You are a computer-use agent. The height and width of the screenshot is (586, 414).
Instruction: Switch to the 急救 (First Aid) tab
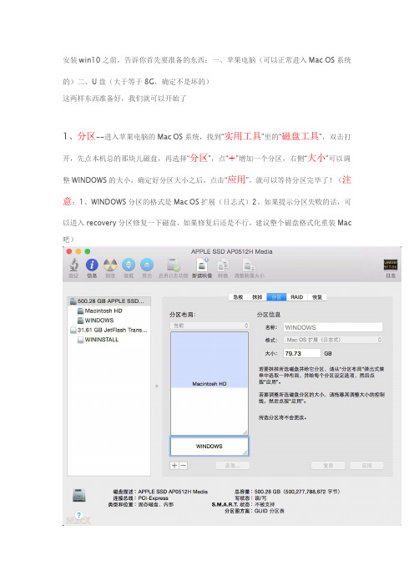coord(238,297)
